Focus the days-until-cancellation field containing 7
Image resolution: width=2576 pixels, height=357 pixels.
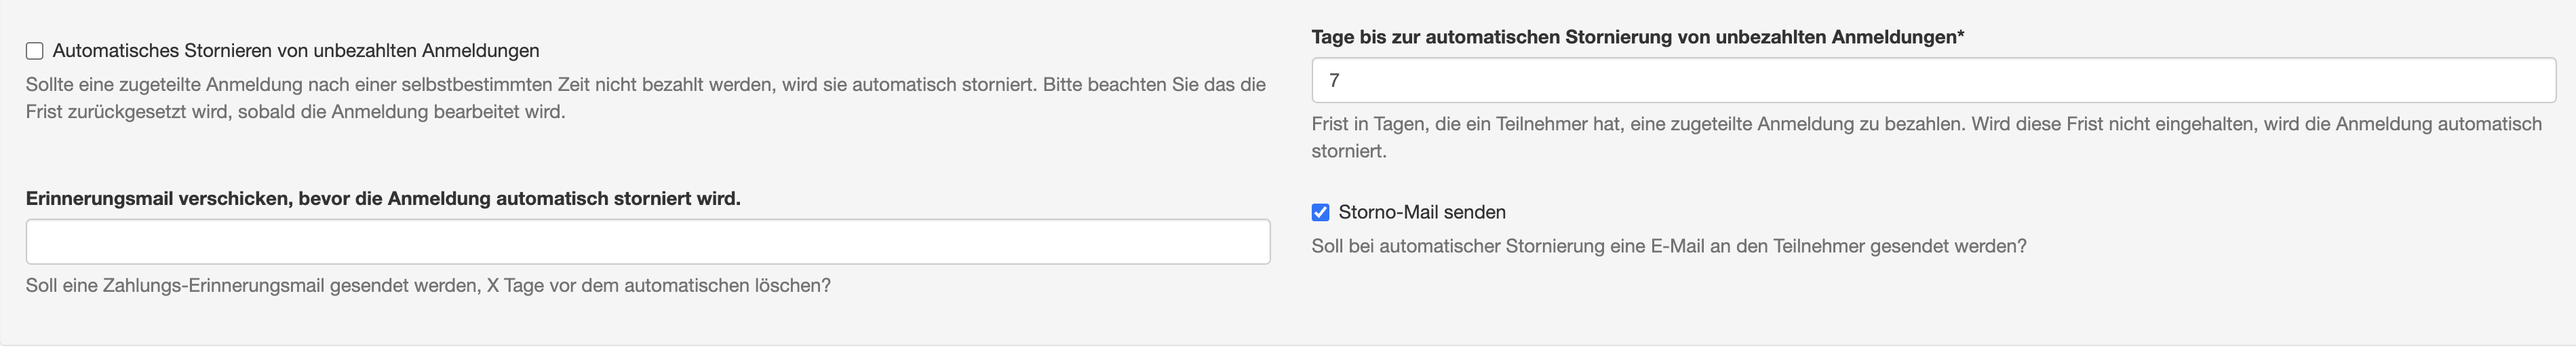(1933, 80)
